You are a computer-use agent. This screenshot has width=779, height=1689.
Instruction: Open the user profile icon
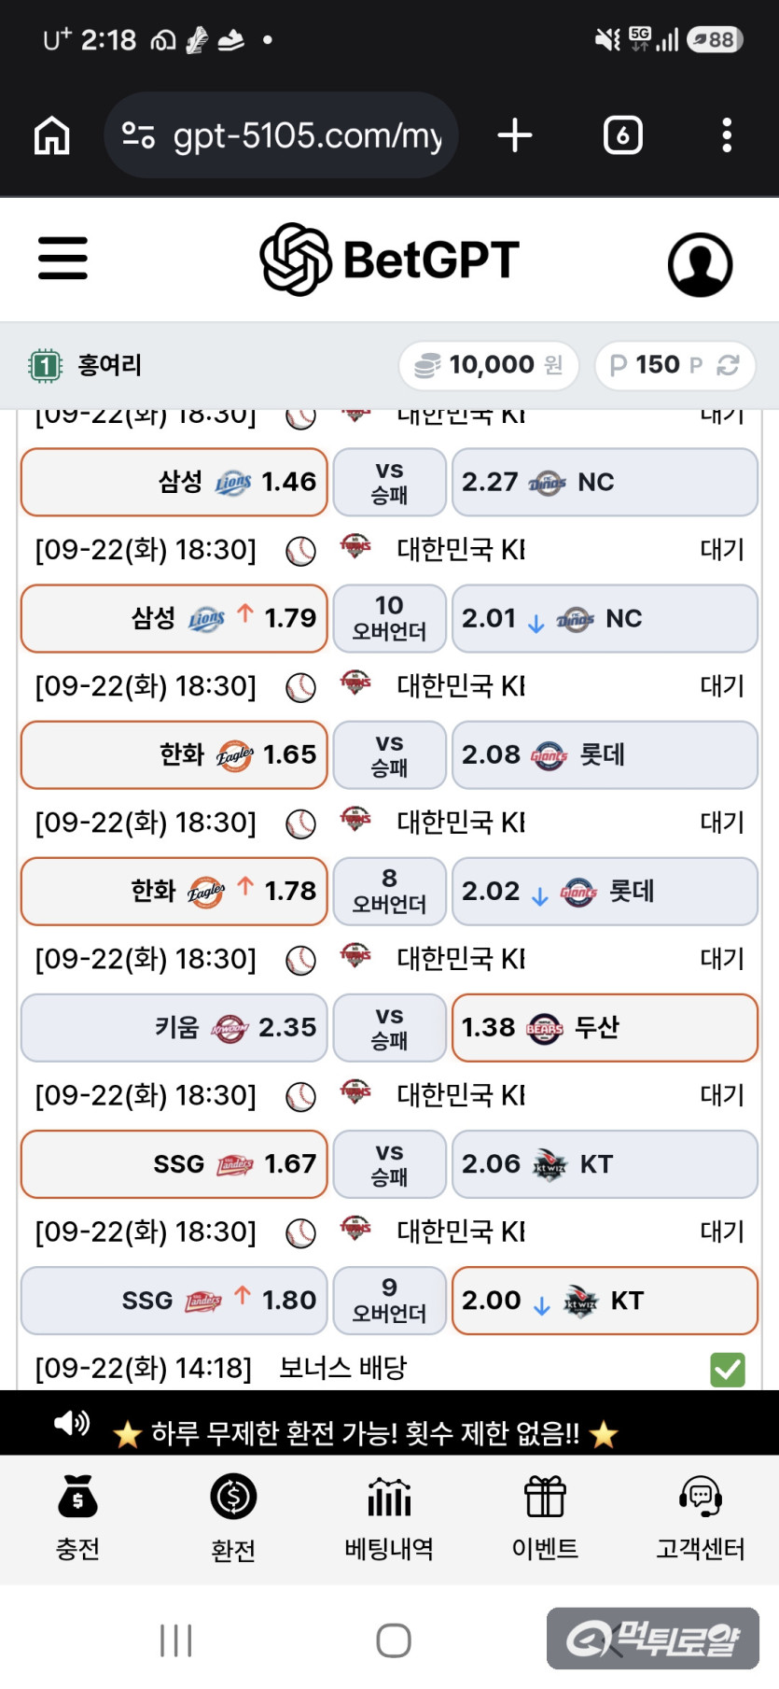click(701, 264)
